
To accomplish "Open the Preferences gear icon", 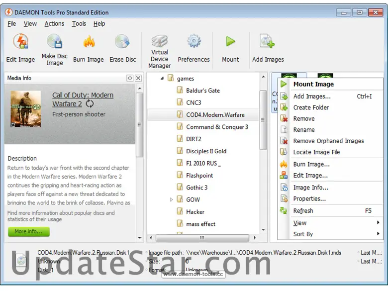I will coord(194,41).
